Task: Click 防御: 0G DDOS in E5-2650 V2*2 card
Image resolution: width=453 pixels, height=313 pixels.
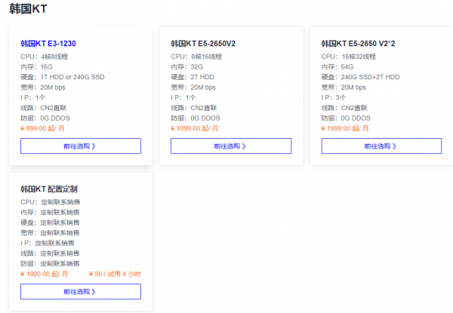Action: (x=346, y=118)
